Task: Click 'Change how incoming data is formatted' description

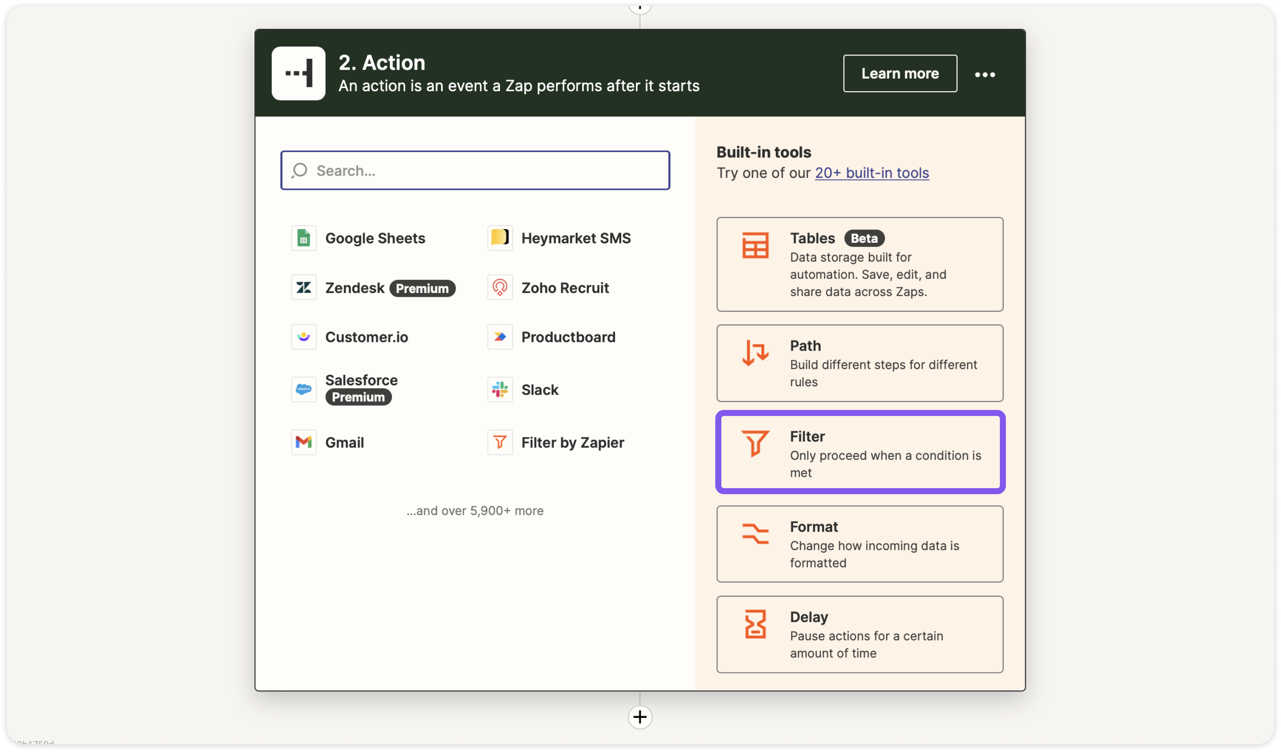Action: 874,554
